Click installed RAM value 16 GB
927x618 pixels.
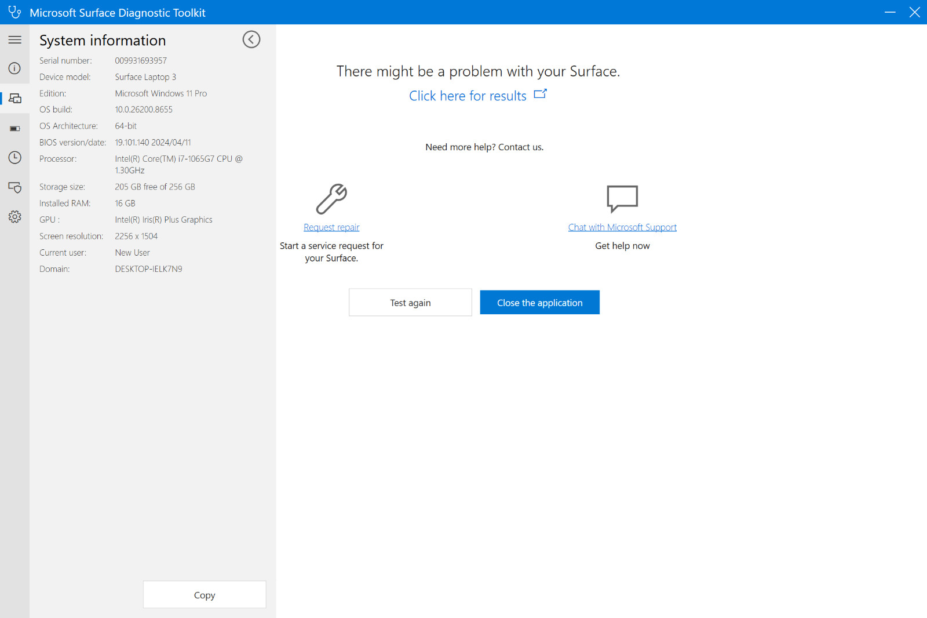pos(125,203)
